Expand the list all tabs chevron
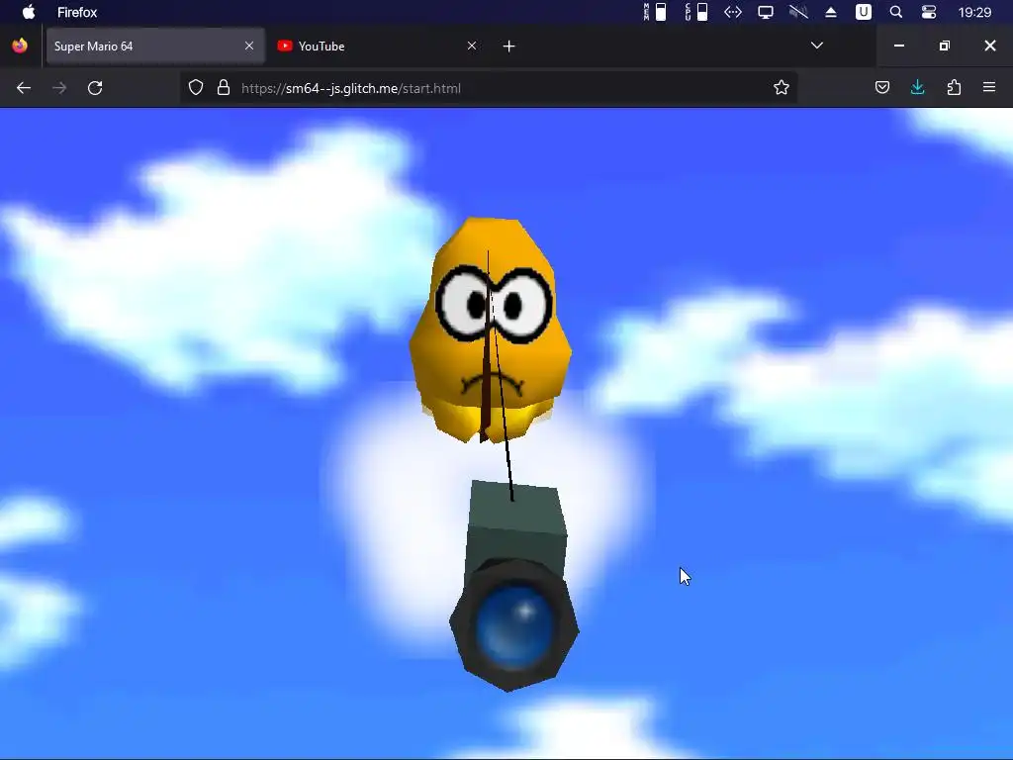 point(816,46)
